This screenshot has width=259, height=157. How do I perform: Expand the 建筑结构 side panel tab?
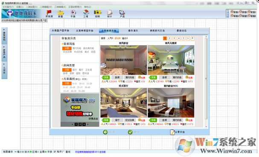(4, 36)
